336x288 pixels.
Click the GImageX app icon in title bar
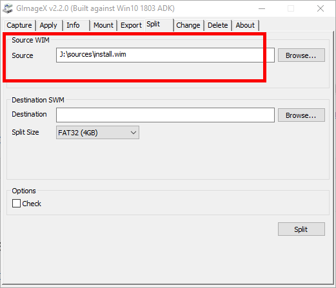[8, 8]
